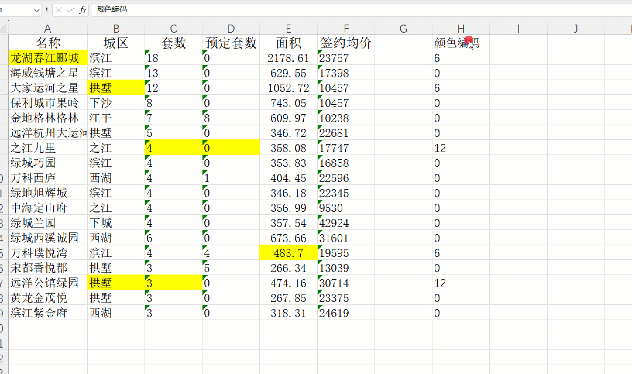Select column G header
The height and width of the screenshot is (374, 632).
(x=403, y=29)
